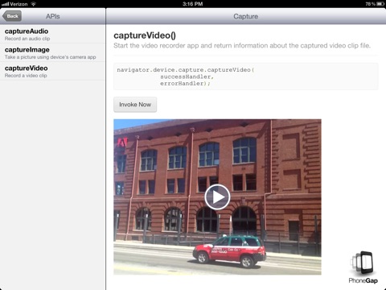Viewport: 386px width, 290px height.
Task: Select captureAudio from the API list
Action: [52, 34]
